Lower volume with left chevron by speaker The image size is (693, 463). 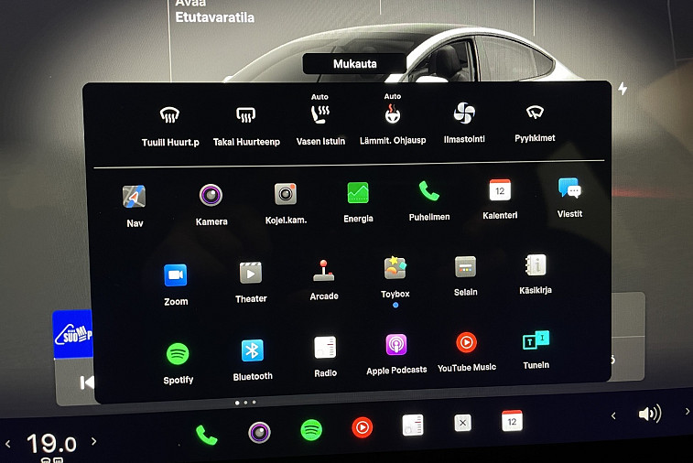(x=613, y=415)
